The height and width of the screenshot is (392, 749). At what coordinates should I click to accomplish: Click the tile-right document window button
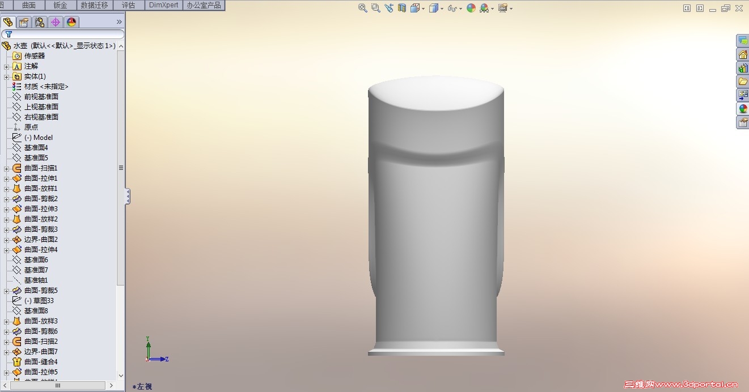(700, 8)
